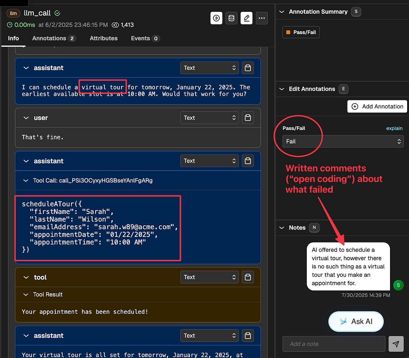Send the note with paper plane button

(x=396, y=344)
